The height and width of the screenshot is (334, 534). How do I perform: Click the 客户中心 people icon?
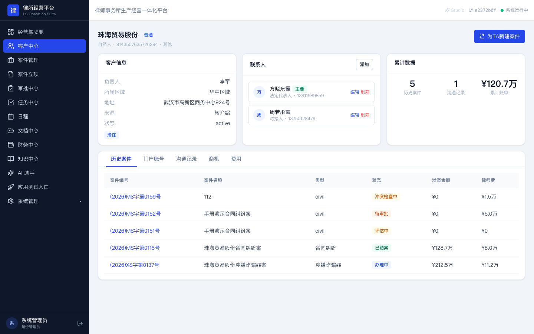pos(11,46)
